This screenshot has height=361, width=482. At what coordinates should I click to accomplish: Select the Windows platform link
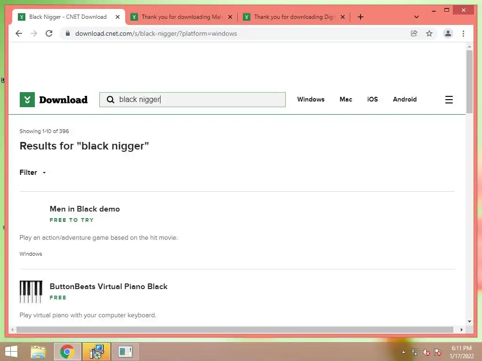coord(311,99)
